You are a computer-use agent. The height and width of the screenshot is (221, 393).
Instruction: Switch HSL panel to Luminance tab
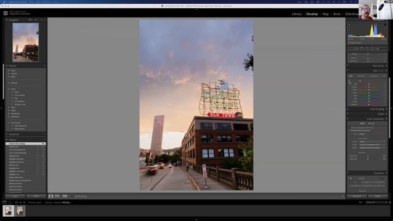click(x=374, y=76)
